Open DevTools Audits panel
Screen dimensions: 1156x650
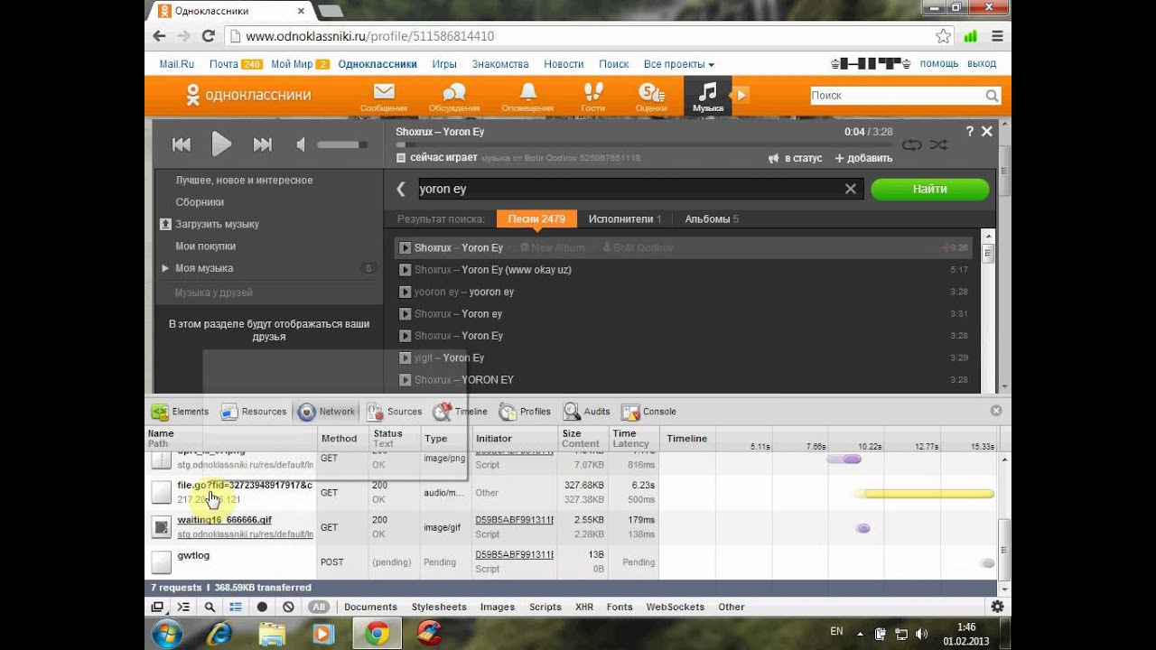587,412
